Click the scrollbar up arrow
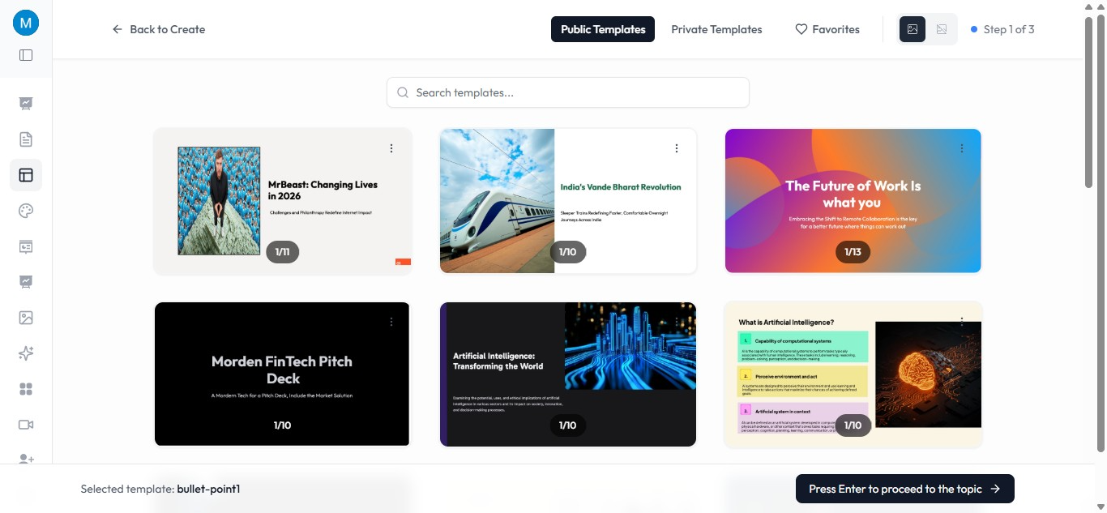 [x=1100, y=6]
